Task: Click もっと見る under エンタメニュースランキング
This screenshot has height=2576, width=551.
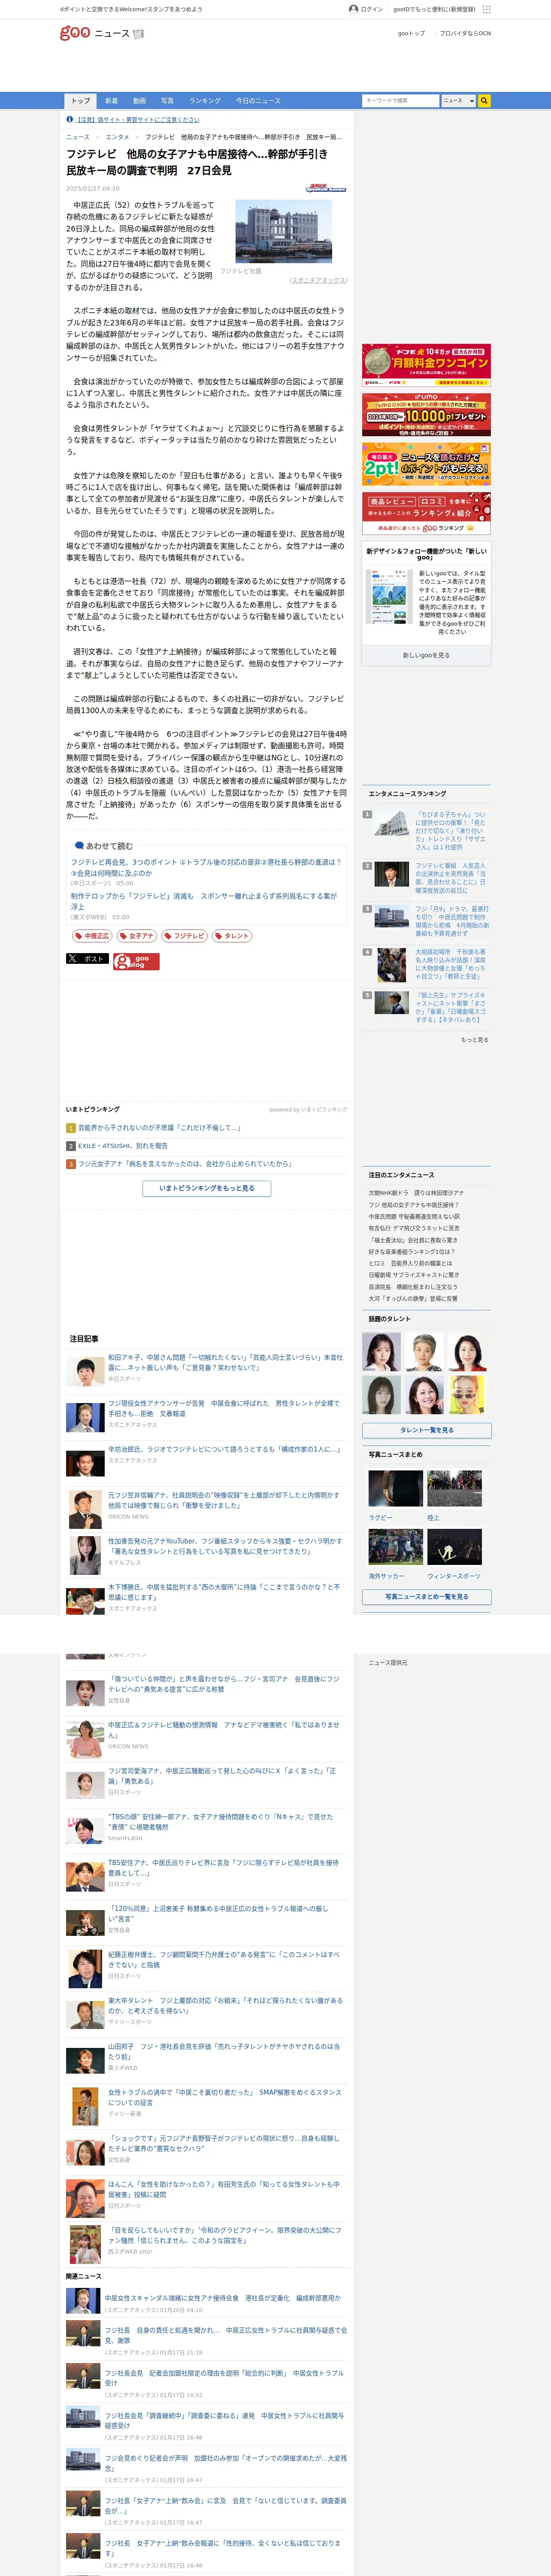Action: 474,1040
